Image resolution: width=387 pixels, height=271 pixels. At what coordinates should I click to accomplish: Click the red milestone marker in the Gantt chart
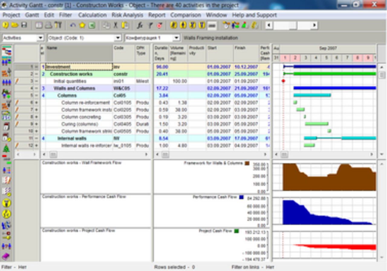[x=283, y=81]
